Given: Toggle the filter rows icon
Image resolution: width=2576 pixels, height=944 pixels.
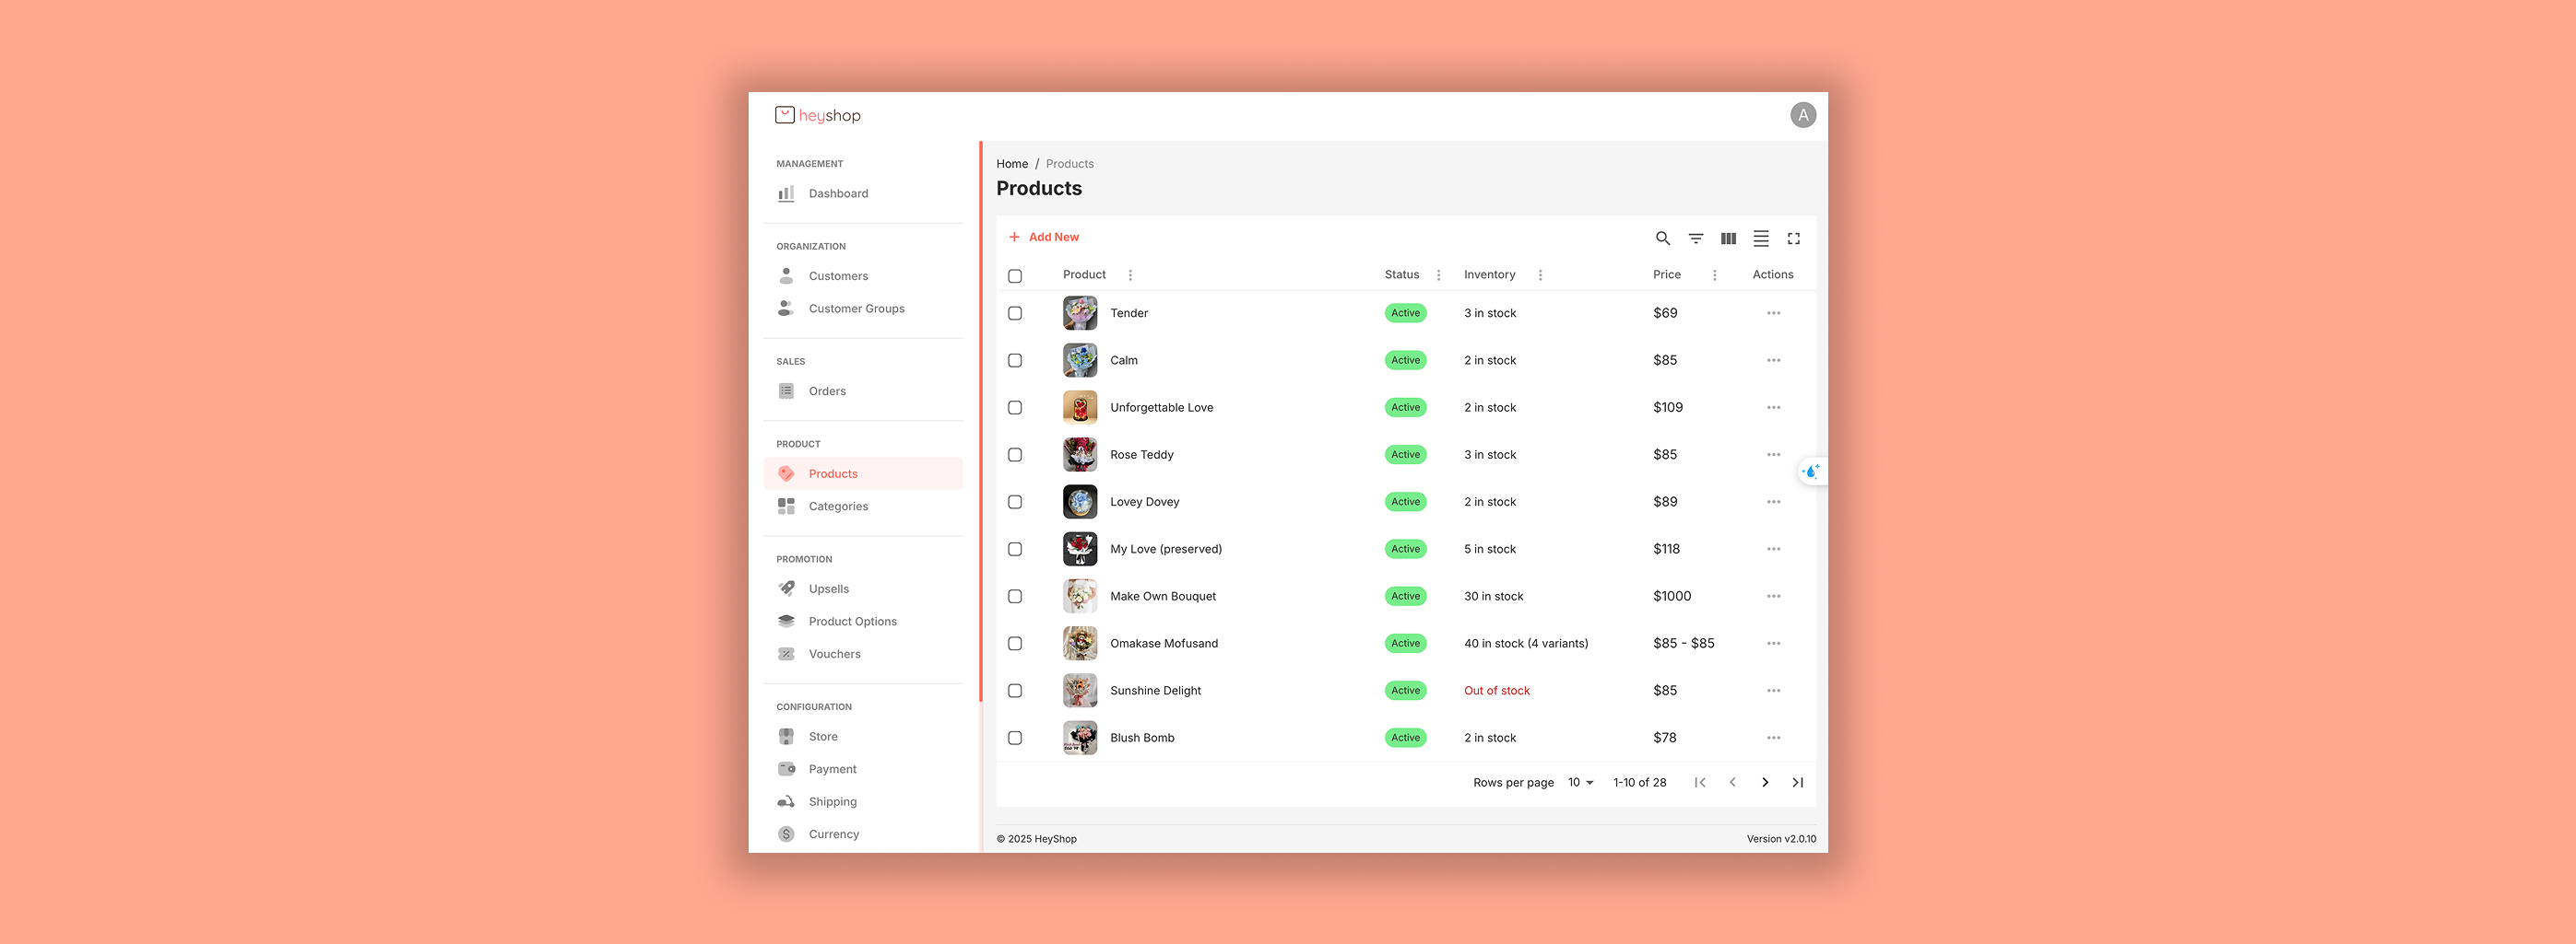Looking at the screenshot, I should click(x=1695, y=239).
